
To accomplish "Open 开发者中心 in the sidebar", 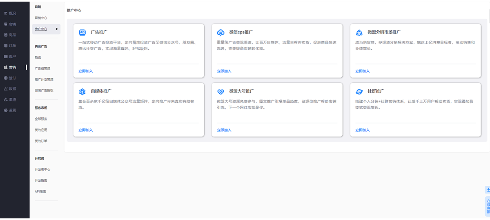I will click(42, 169).
